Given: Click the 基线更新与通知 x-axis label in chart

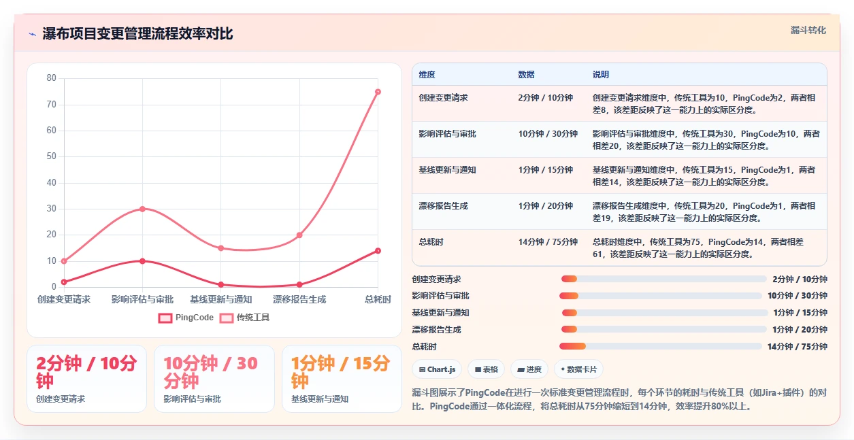Looking at the screenshot, I should (x=221, y=300).
